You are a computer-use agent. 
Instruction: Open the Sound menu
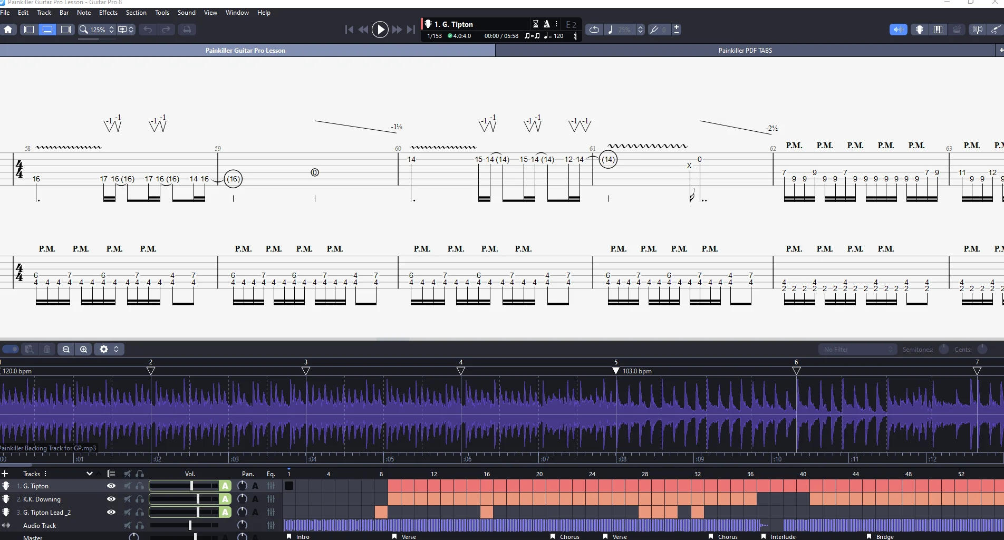coord(186,13)
